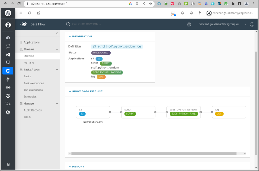Click the info circle icon in Data Flow header

coord(252,24)
